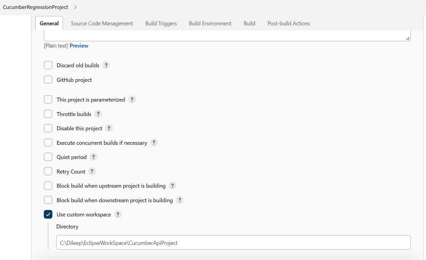Open help for This project is parameterized
Screen dimensions: 426x260
[x=132, y=99]
